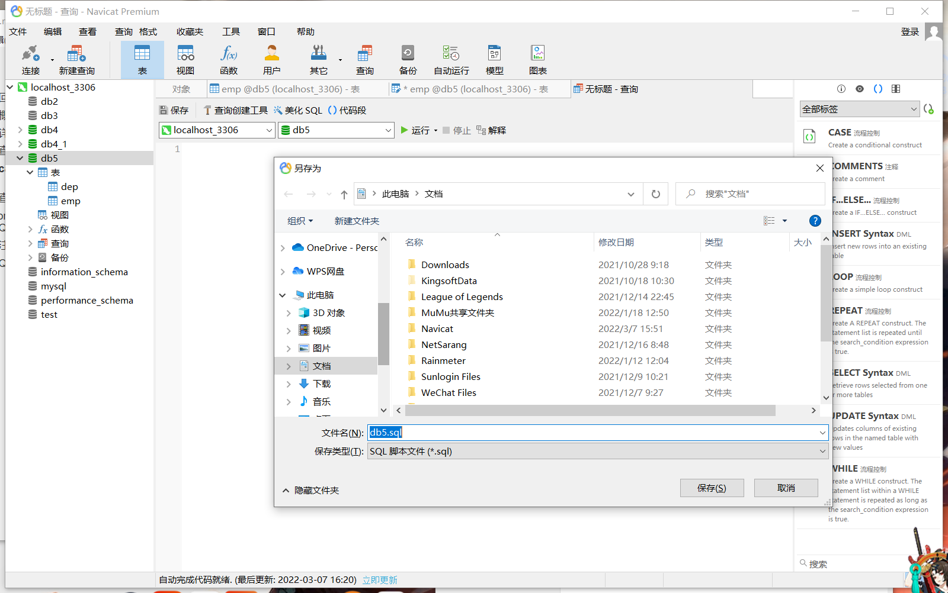The width and height of the screenshot is (948, 593).
Task: Open the 图表 (Charts) toolbar icon
Action: click(x=538, y=60)
